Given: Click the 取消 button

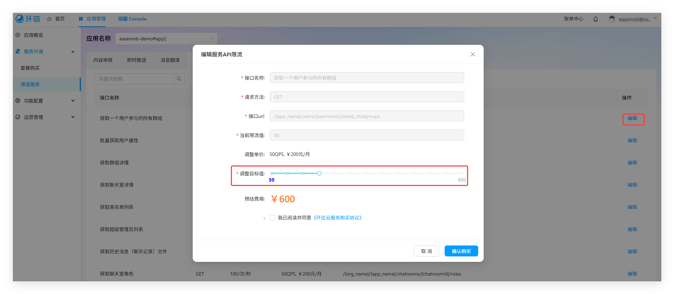Looking at the screenshot, I should 426,251.
